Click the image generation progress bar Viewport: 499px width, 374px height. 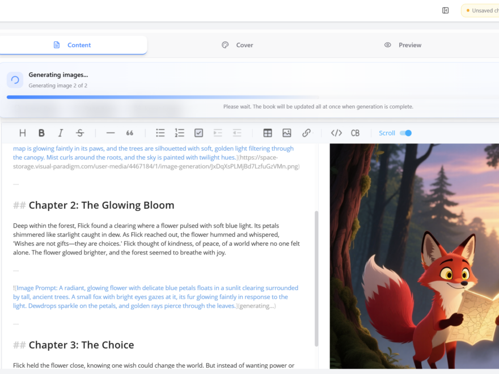click(x=163, y=97)
